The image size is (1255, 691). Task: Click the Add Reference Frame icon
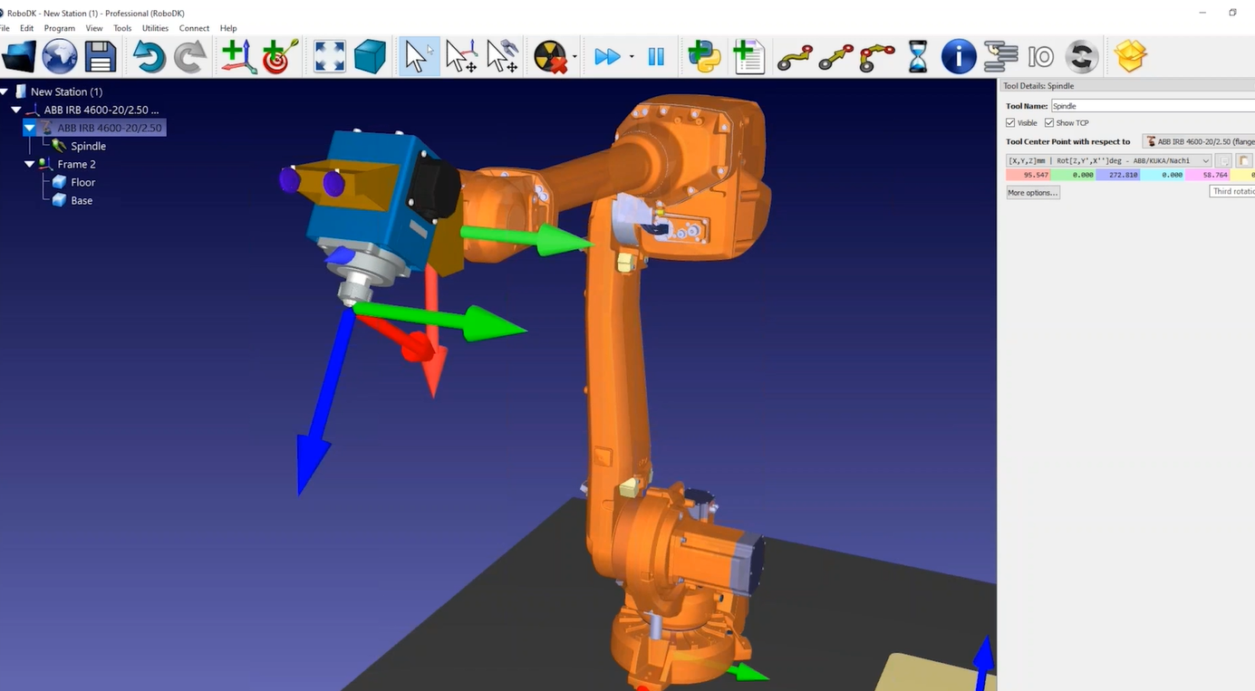pos(237,56)
